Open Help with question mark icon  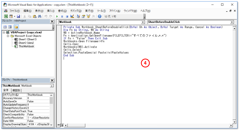click(100, 16)
